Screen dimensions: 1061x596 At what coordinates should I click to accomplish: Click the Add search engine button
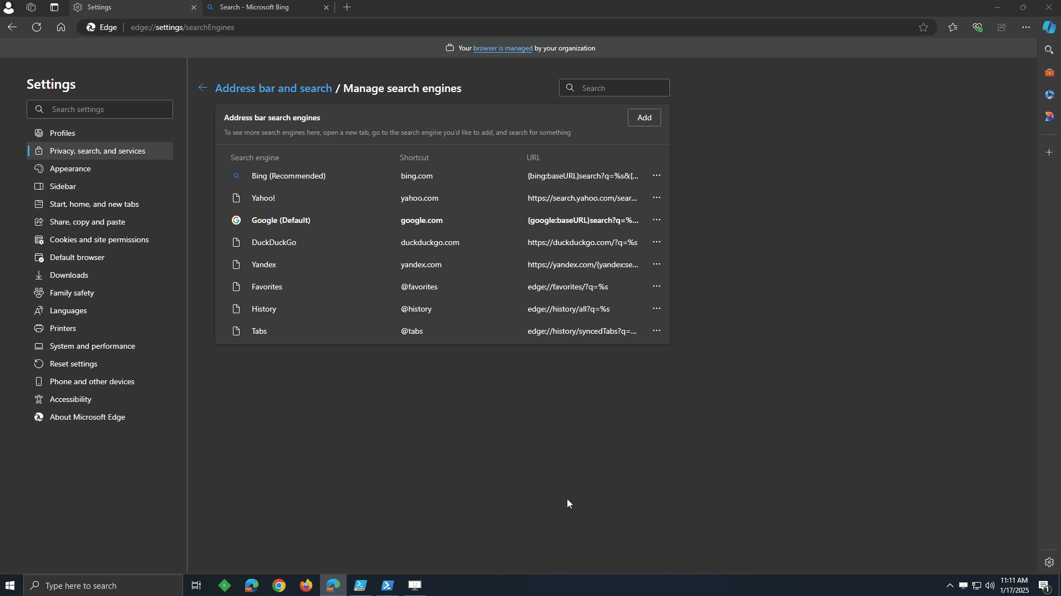click(x=644, y=118)
